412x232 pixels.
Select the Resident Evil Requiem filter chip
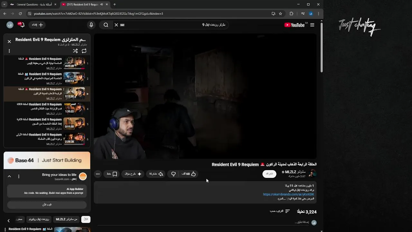coord(39,219)
